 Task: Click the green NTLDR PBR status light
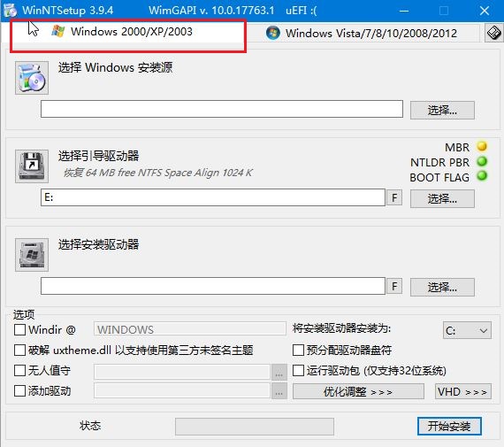482,161
